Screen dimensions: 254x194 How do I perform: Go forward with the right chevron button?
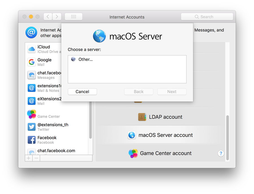(x=57, y=17)
